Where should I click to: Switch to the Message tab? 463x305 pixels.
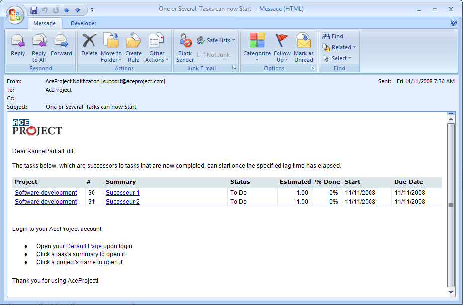[45, 23]
